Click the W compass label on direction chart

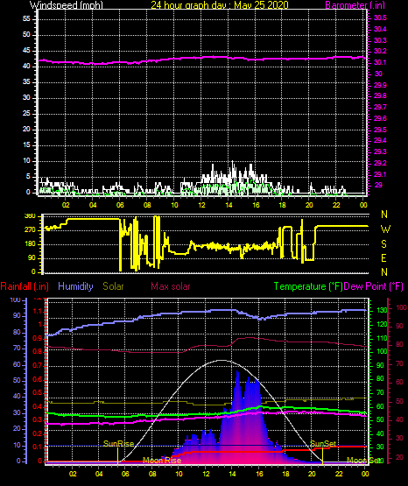(x=385, y=229)
